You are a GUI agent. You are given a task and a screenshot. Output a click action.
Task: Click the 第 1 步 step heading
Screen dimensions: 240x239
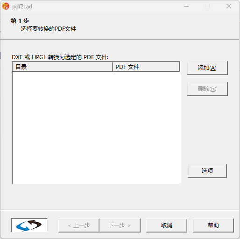pyautogui.click(x=20, y=20)
